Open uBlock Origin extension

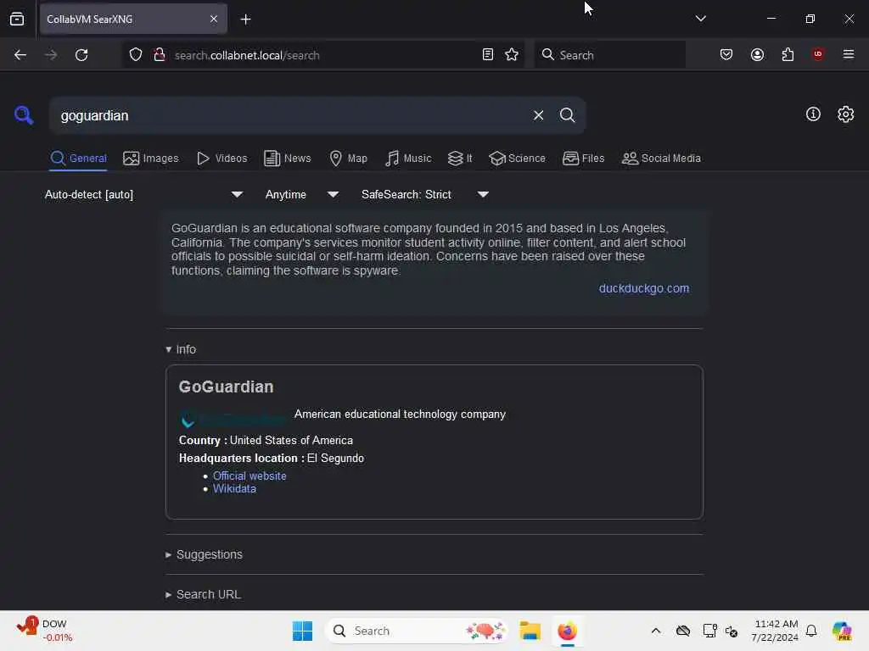(817, 54)
